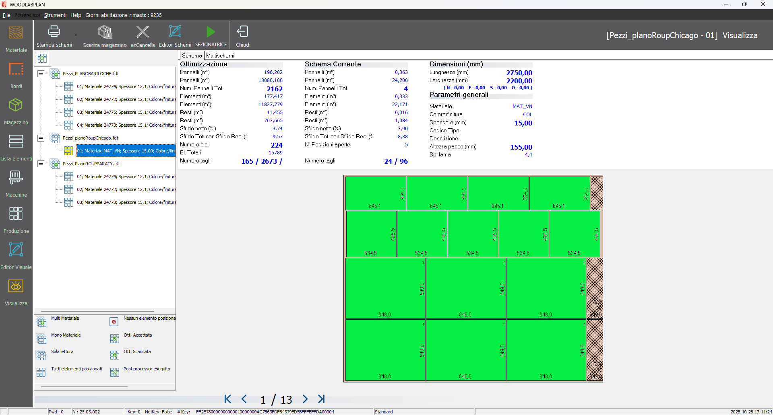
Task: Collapse the Pezzi_planoRoupChicago.fdt tree node
Action: pyautogui.click(x=41, y=138)
